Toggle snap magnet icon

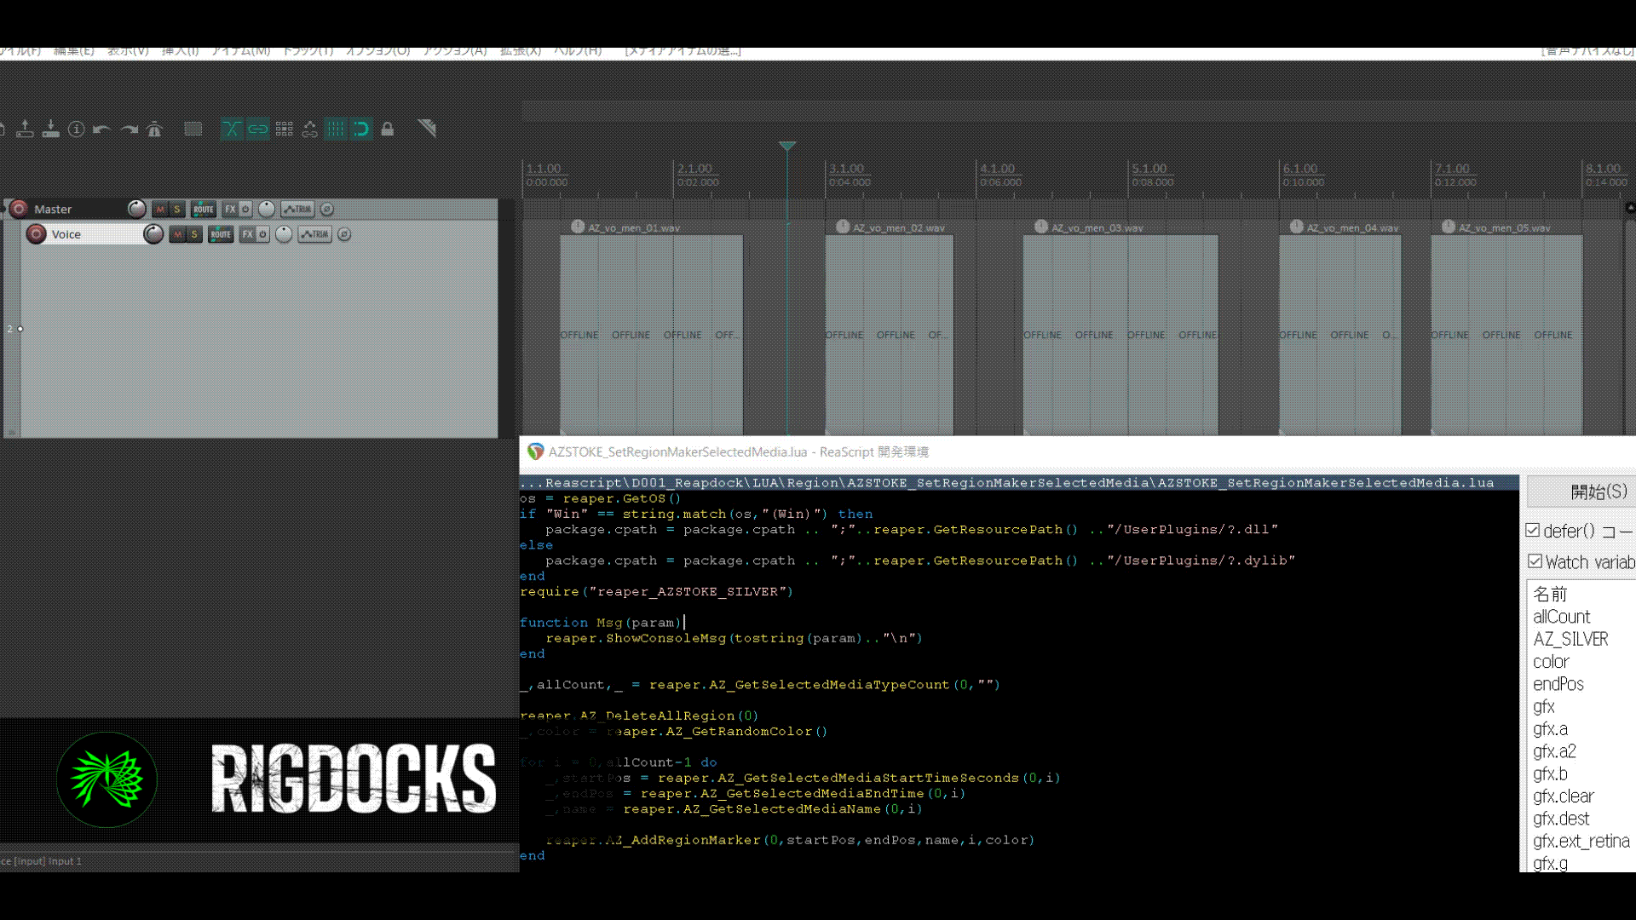pos(361,129)
